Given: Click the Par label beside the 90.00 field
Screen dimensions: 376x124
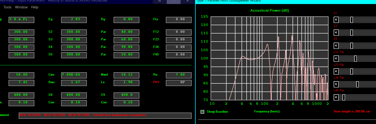Looking at the screenshot, I should pyautogui.click(x=103, y=47).
